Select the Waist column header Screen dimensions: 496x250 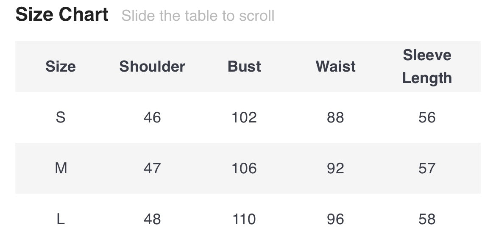pos(335,67)
